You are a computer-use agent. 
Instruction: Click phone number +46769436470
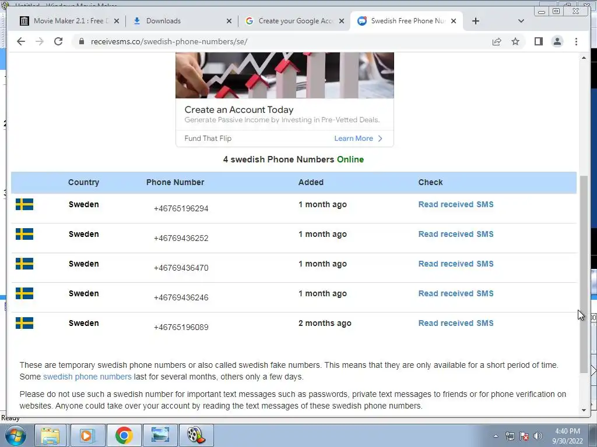pos(181,268)
